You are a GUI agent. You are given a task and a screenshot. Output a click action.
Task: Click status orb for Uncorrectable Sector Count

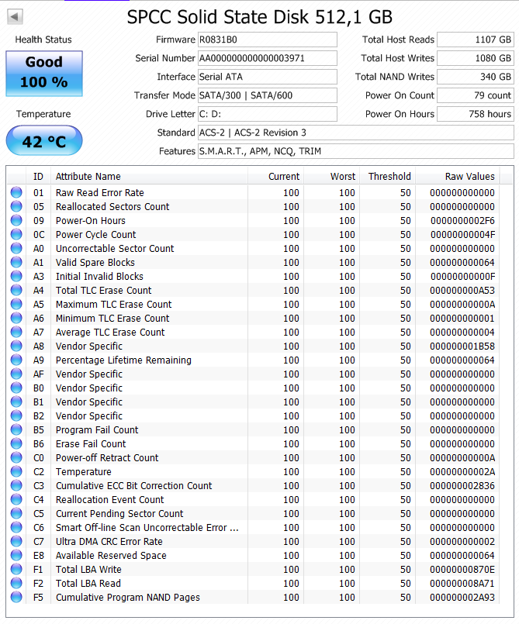pyautogui.click(x=16, y=248)
